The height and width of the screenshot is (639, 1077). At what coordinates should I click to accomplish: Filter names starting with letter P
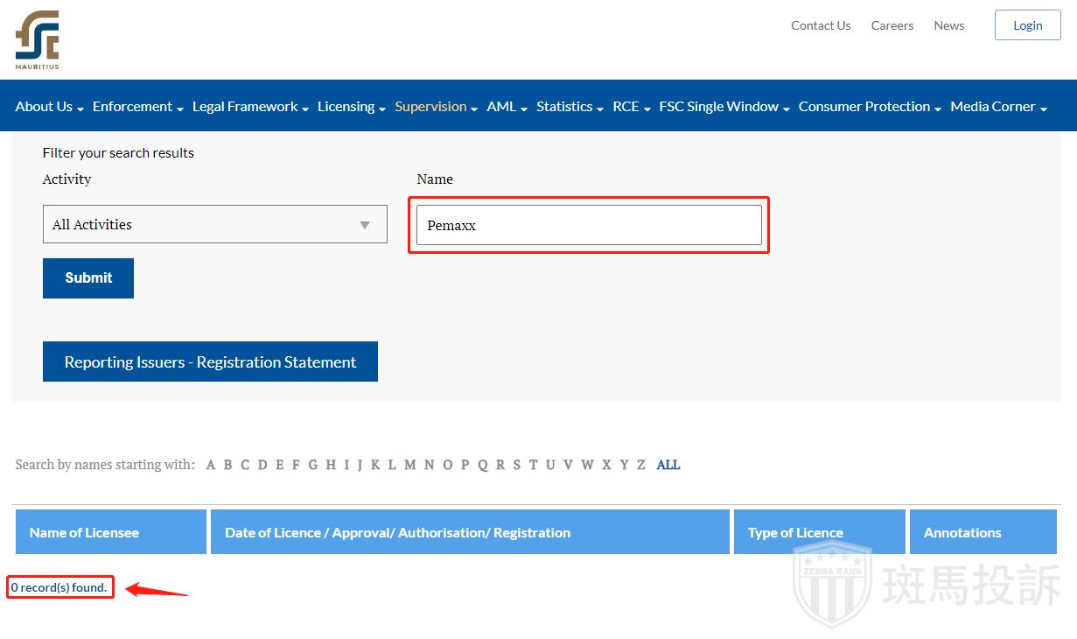pos(465,465)
